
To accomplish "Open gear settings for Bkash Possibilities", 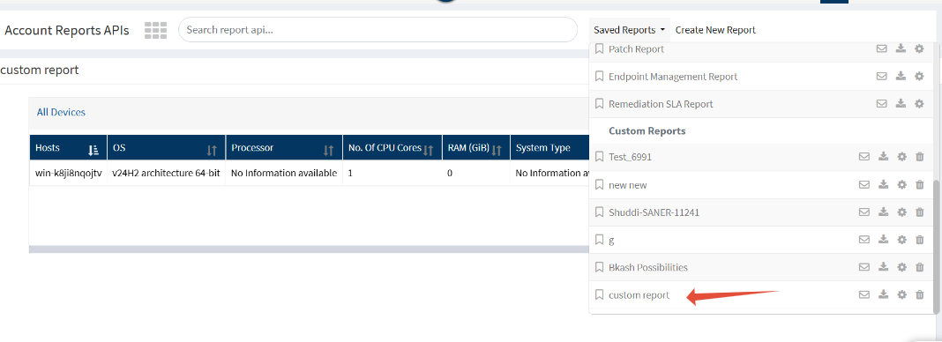I will (x=901, y=267).
